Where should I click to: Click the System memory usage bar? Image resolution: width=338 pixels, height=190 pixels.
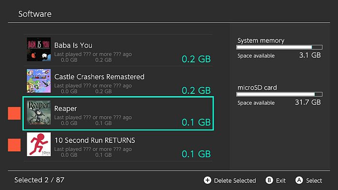point(279,47)
